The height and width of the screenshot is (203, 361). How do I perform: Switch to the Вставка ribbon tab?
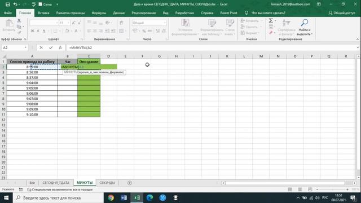pyautogui.click(x=43, y=13)
